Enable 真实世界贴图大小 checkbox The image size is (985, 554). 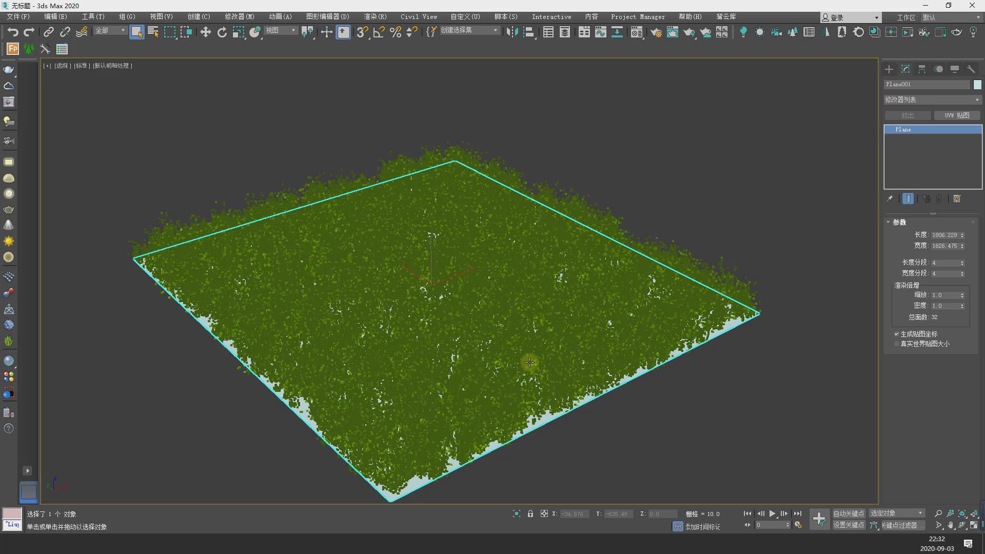pos(897,344)
